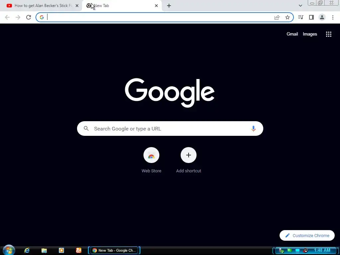Reload the current page
This screenshot has width=340, height=255.
pyautogui.click(x=29, y=17)
